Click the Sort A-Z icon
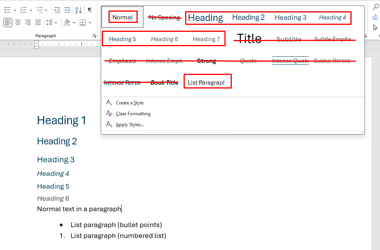Image resolution: width=380 pixels, height=250 pixels. pos(78,10)
